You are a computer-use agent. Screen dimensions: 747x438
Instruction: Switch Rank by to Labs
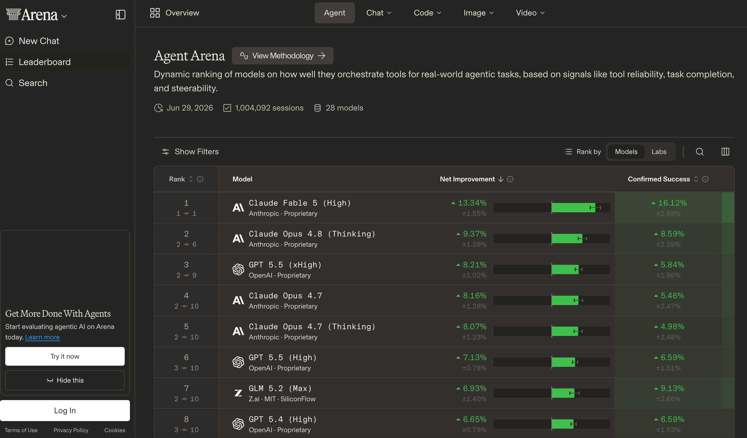click(659, 152)
